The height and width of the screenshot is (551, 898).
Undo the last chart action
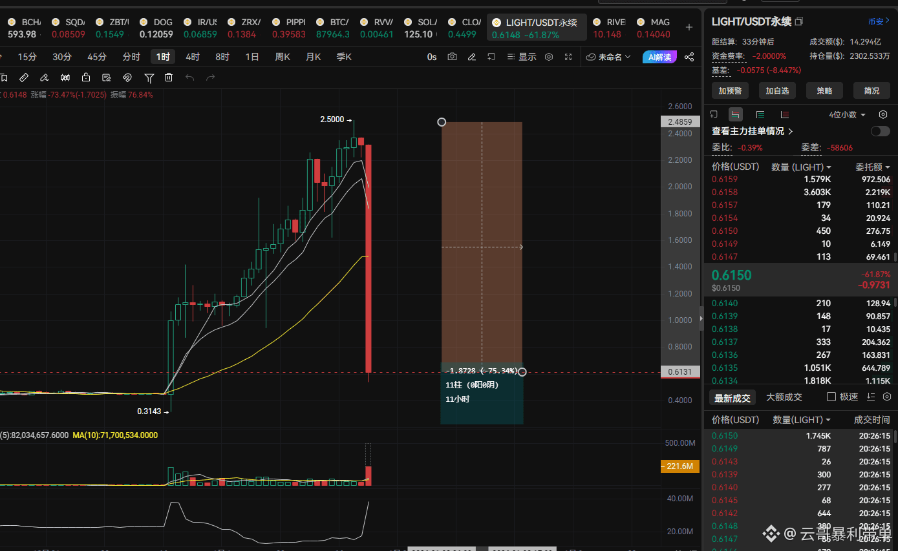coord(189,78)
